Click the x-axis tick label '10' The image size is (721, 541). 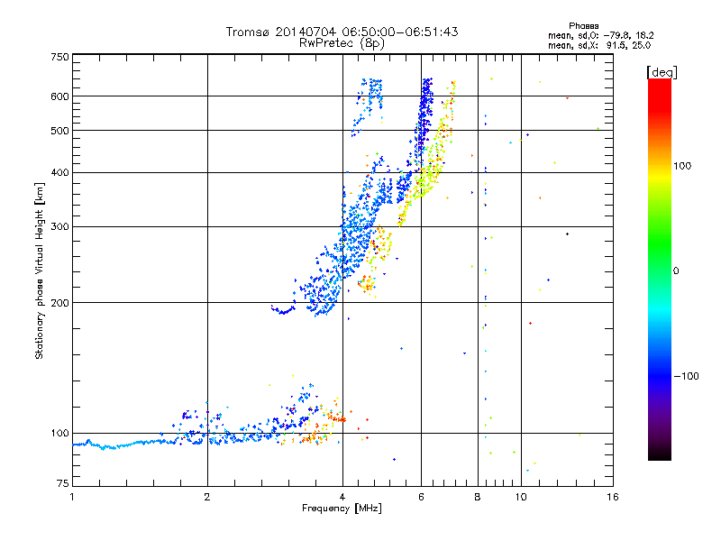pyautogui.click(x=521, y=497)
